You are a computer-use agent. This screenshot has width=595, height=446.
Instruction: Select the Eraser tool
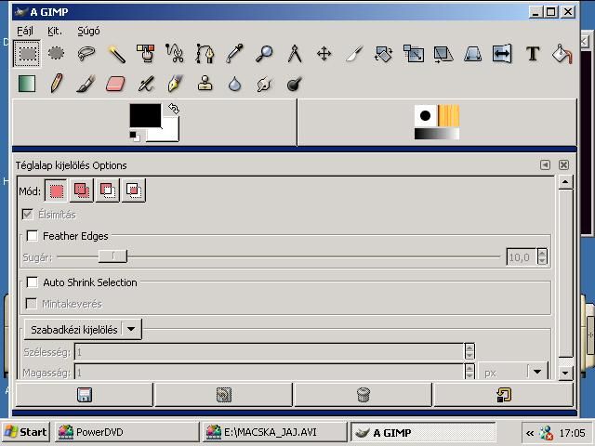[x=115, y=84]
